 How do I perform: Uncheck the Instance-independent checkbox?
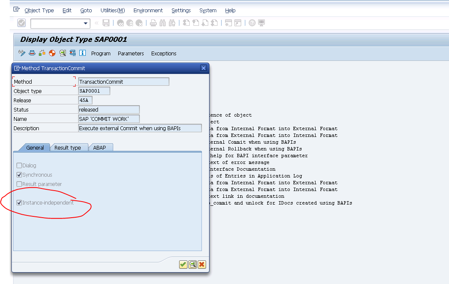coord(19,202)
